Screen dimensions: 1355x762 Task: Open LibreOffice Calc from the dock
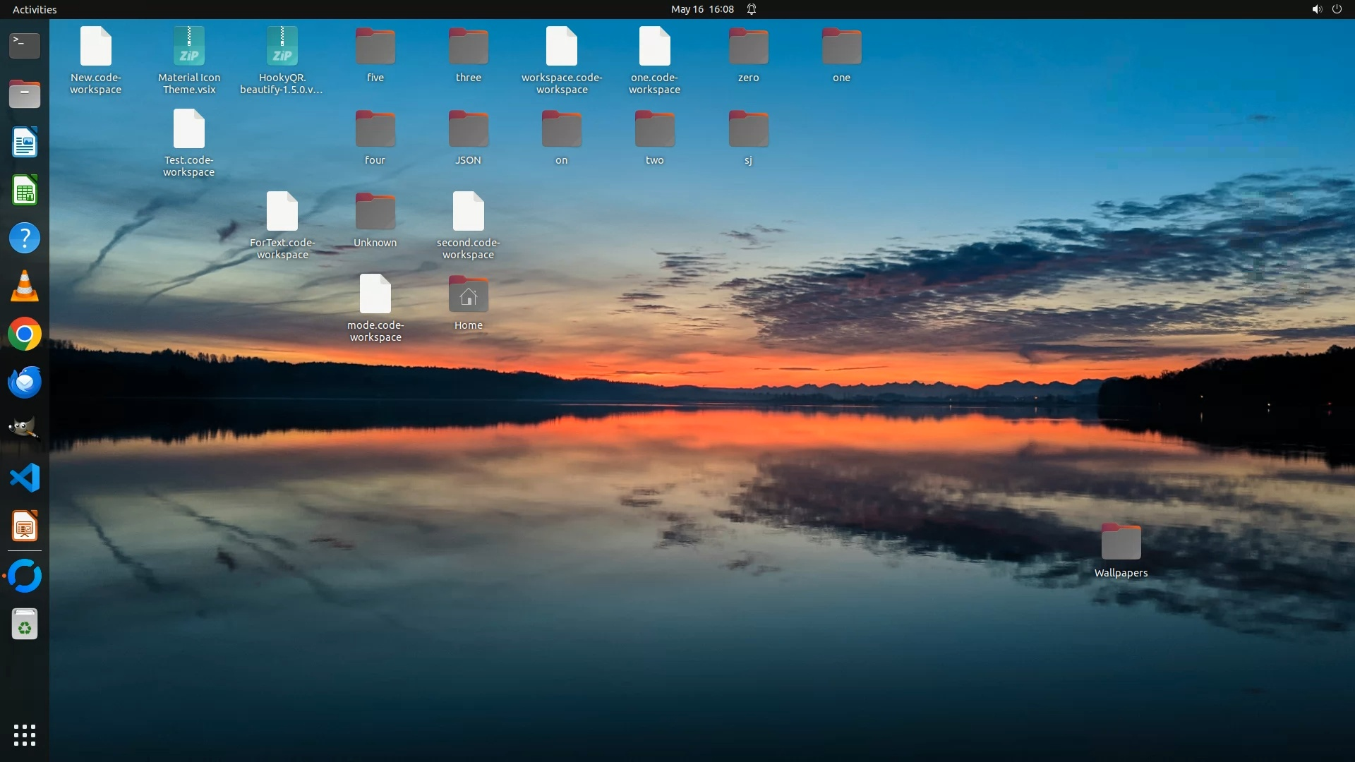(x=25, y=190)
